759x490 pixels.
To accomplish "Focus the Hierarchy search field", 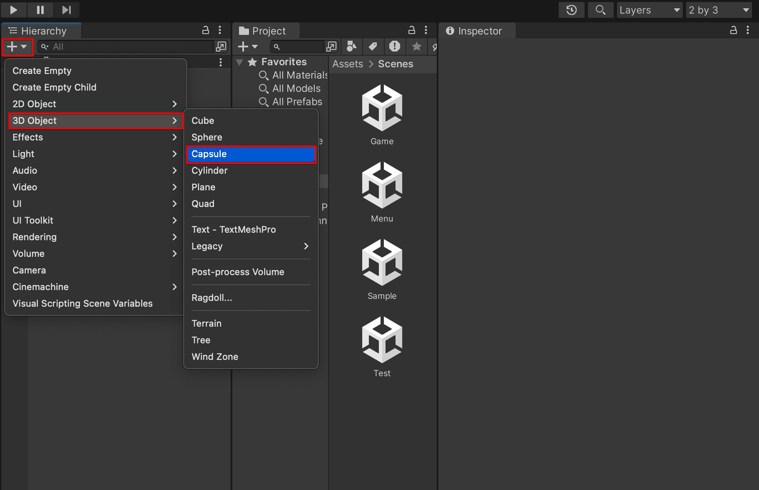I will tap(125, 47).
